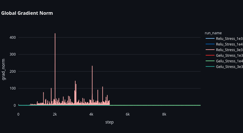The height and width of the screenshot is (133, 243).
Task: Click the teal Gelu_Stress_3e3 line swatch
Action: coord(209,66)
